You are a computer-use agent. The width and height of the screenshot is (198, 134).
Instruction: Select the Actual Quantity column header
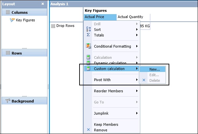pos(130,17)
